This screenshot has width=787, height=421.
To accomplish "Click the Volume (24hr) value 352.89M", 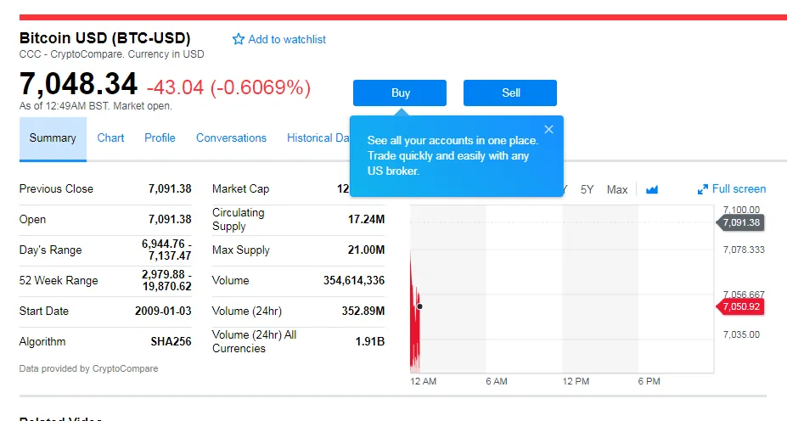I will point(363,312).
